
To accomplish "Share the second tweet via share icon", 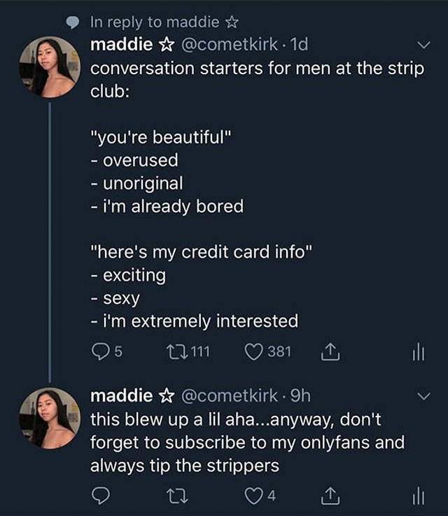I will [x=330, y=496].
